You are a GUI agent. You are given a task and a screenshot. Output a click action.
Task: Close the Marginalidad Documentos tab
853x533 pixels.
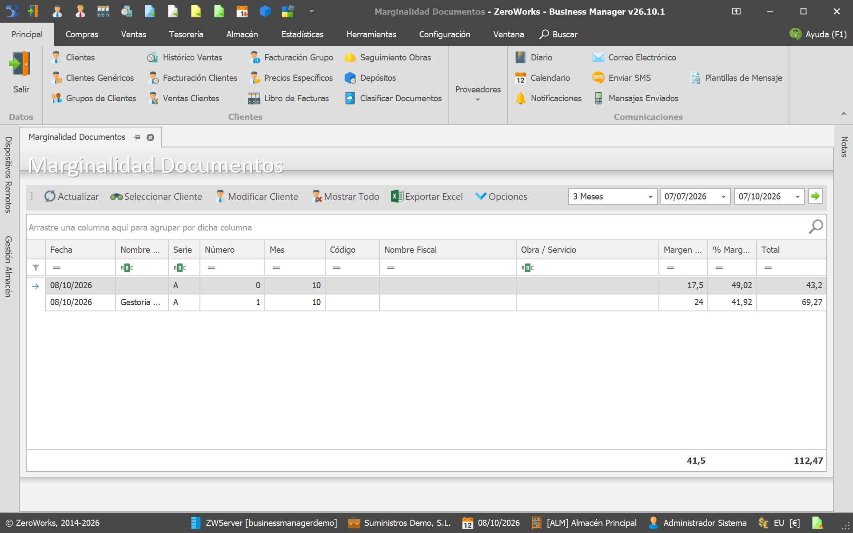coord(151,137)
